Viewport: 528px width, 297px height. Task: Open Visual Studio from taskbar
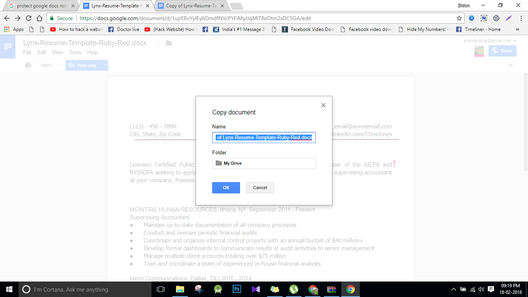255,289
